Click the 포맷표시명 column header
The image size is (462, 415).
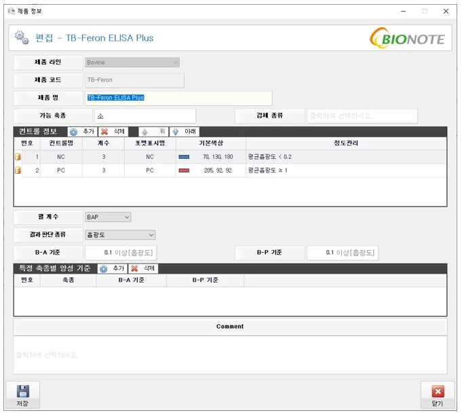point(150,143)
